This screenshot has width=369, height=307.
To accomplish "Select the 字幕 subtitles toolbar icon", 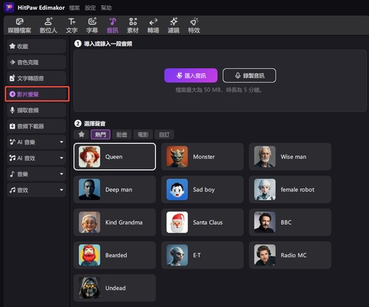I will [x=92, y=25].
